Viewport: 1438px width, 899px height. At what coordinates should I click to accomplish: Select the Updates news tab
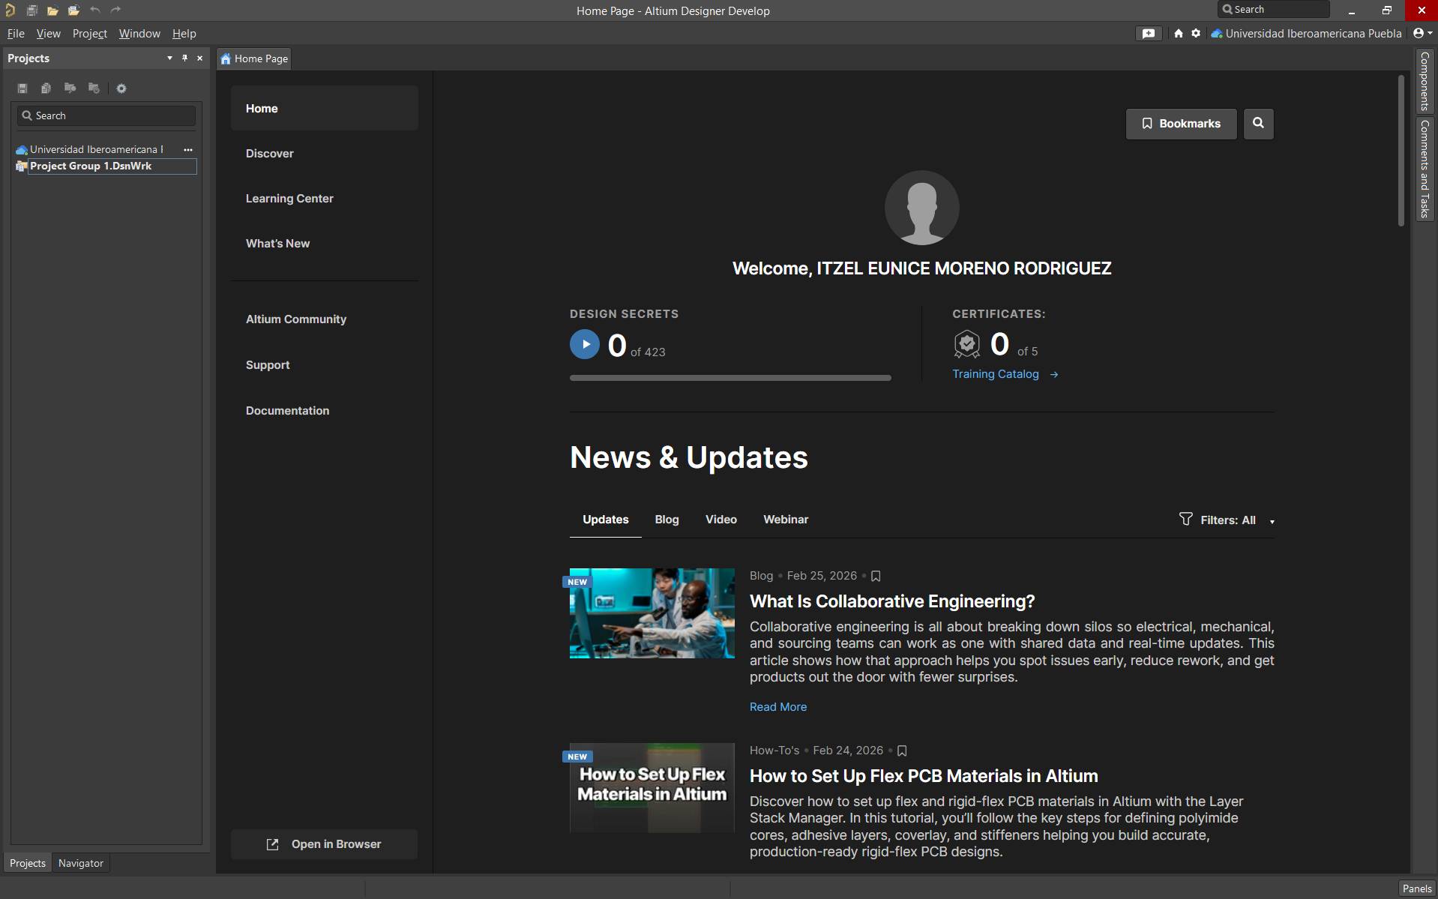[606, 520]
